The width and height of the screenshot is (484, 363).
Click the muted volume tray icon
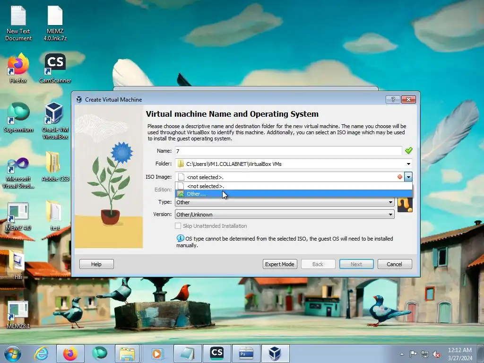click(x=436, y=354)
